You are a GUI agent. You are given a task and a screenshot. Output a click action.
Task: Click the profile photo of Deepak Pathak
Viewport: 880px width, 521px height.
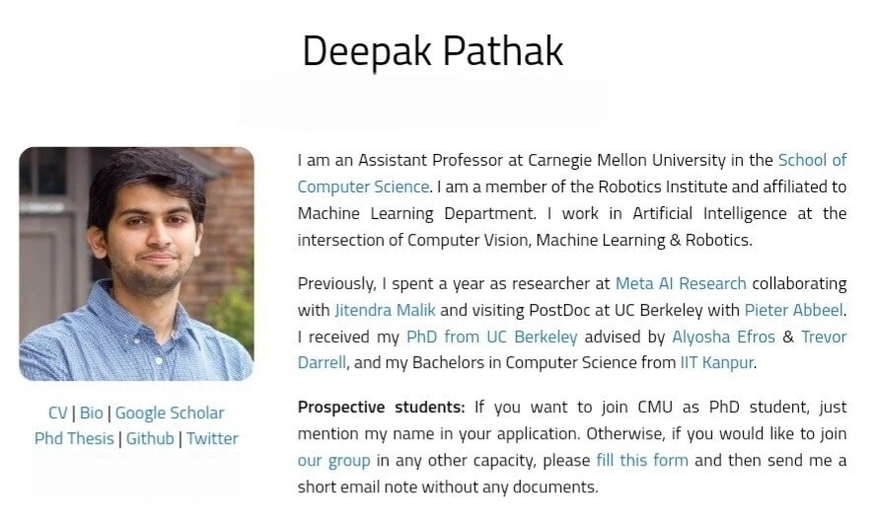click(136, 263)
